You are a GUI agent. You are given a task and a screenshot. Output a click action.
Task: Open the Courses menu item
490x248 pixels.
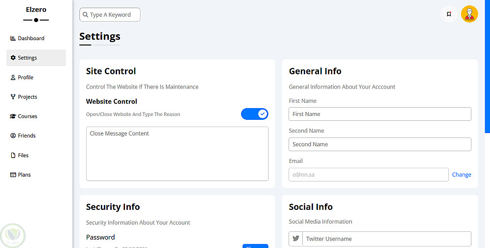[x=27, y=116]
